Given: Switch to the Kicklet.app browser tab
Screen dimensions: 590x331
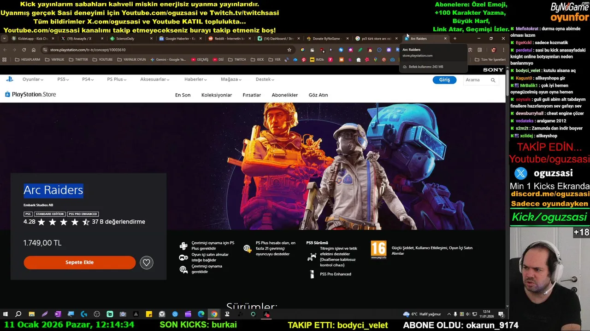Looking at the screenshot, I should 32,39.
